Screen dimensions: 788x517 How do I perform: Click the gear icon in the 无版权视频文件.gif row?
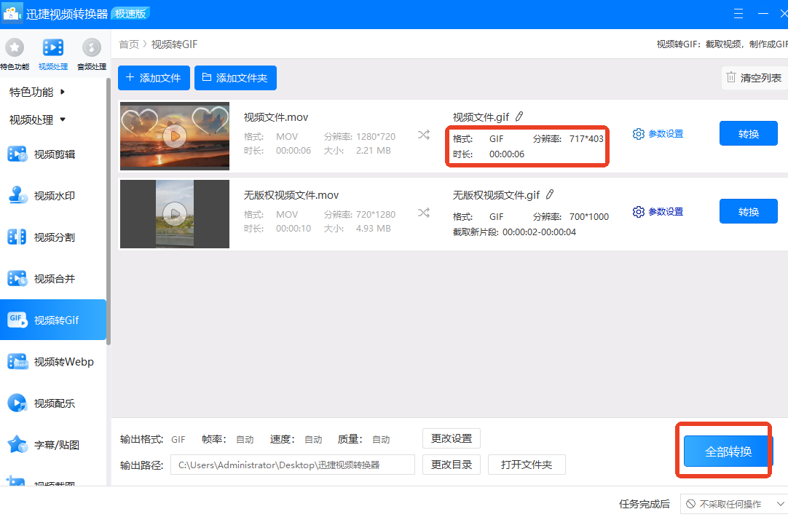pyautogui.click(x=638, y=212)
